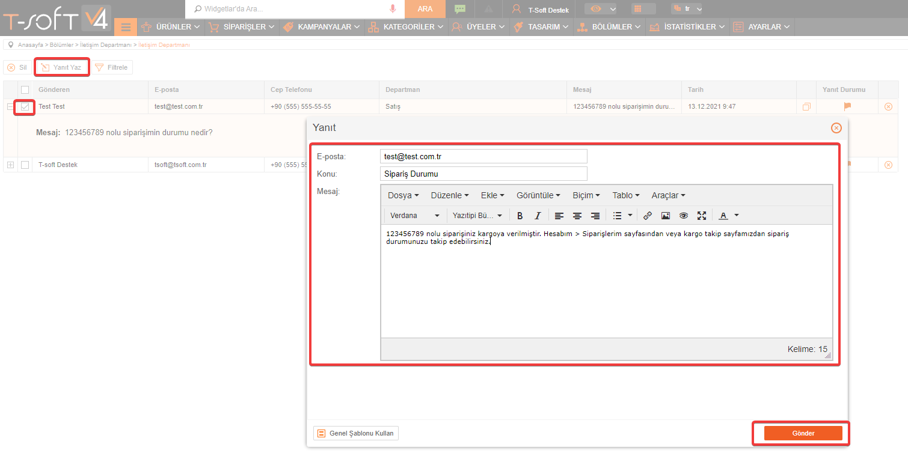This screenshot has width=908, height=471.
Task: Toggle fullscreen mode for the editor
Action: (702, 216)
